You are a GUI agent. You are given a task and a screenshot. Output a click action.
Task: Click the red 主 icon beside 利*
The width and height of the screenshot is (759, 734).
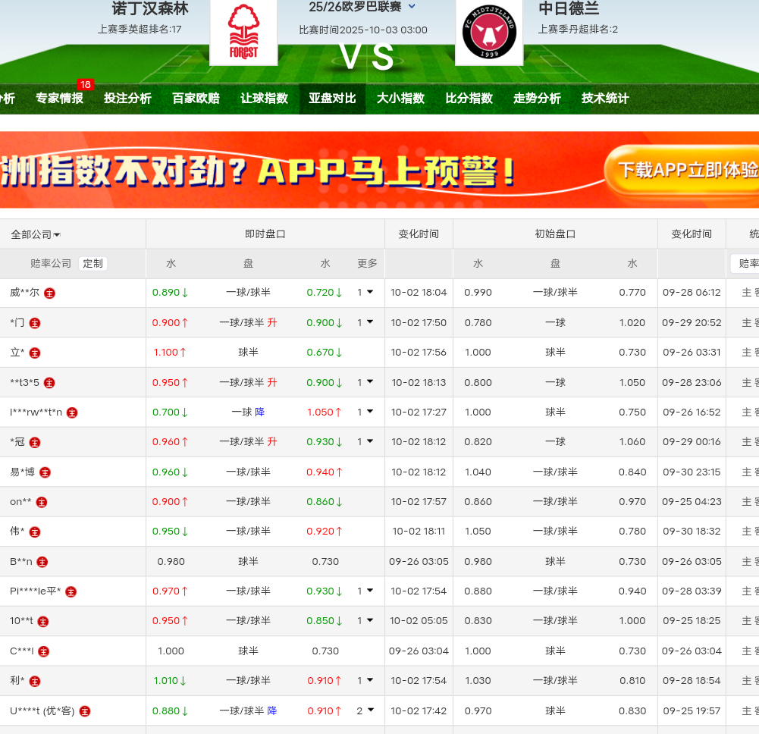point(35,682)
